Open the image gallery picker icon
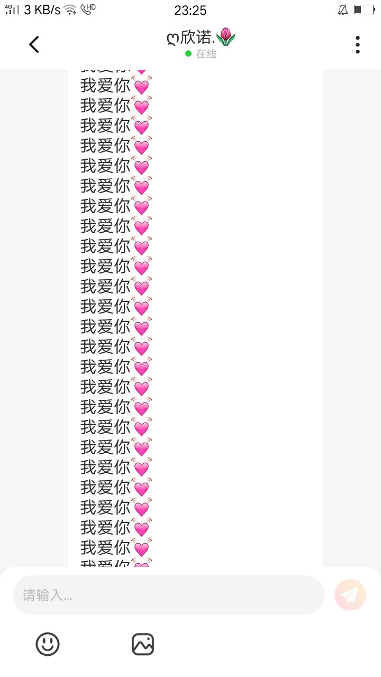 point(143,644)
